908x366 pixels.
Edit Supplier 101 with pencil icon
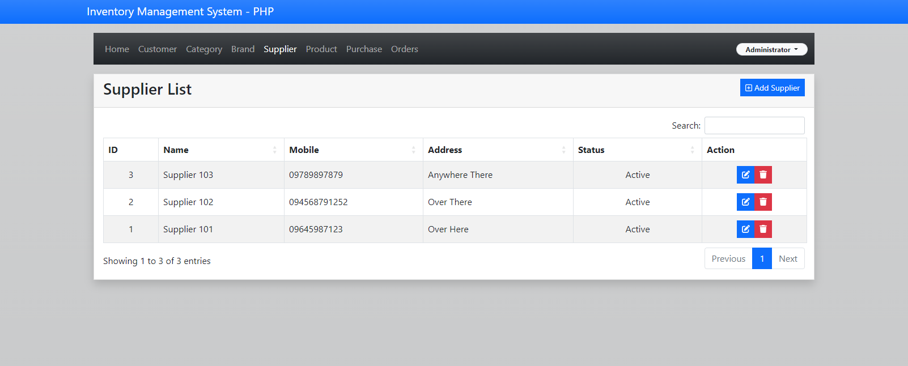745,229
